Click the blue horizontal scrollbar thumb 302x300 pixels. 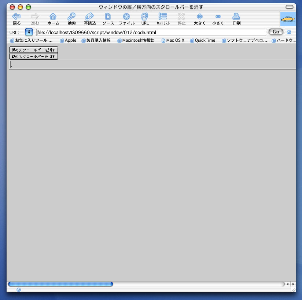click(x=60, y=284)
